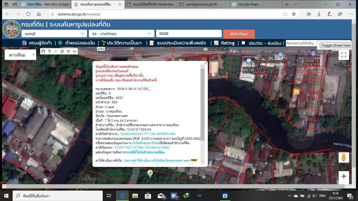The height and width of the screenshot is (201, 358).
Task: Click the parcel number field 33328
Action: (x=189, y=34)
